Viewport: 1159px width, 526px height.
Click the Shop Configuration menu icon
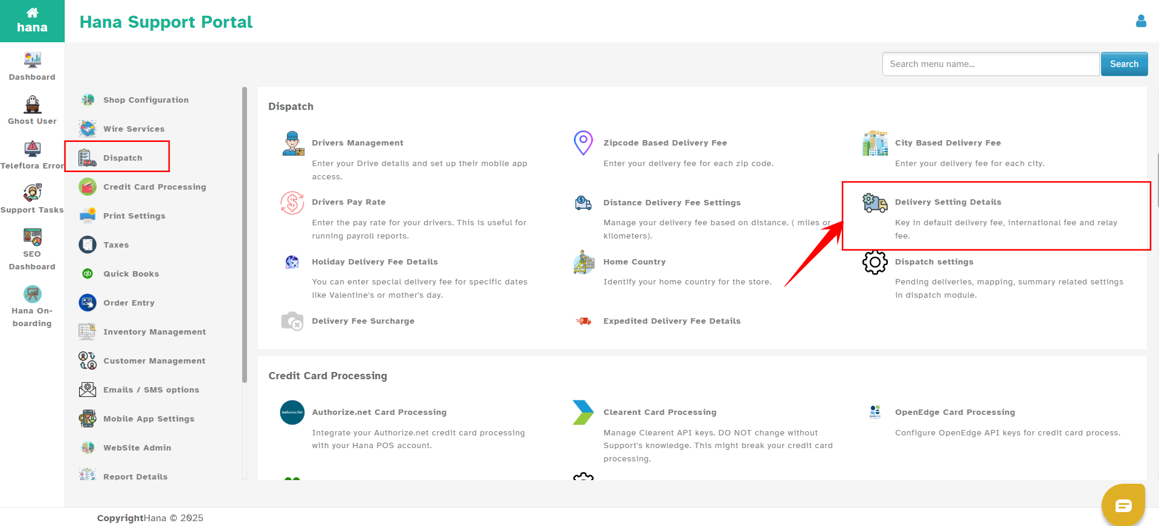[88, 100]
